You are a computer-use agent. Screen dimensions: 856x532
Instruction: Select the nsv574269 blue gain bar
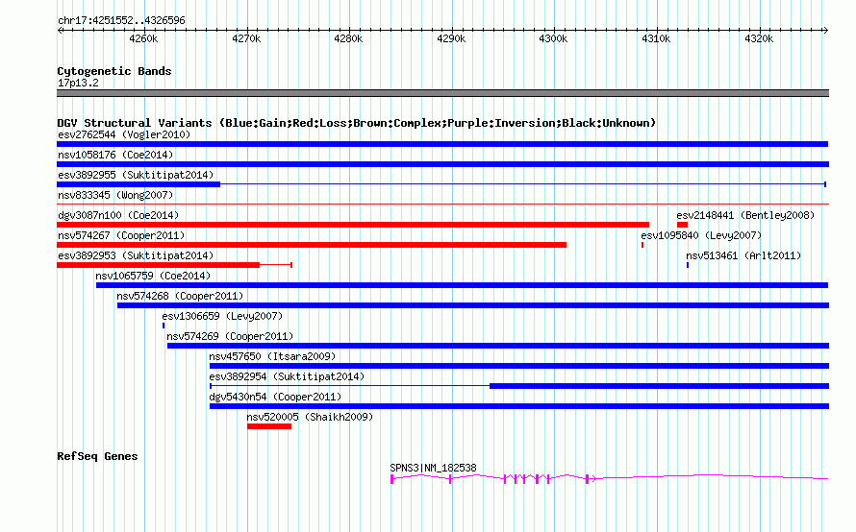pos(498,346)
